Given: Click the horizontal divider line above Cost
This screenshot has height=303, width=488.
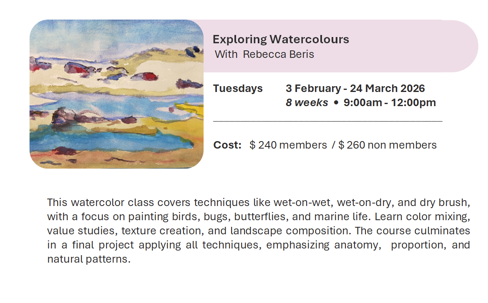Looking at the screenshot, I should (x=327, y=121).
